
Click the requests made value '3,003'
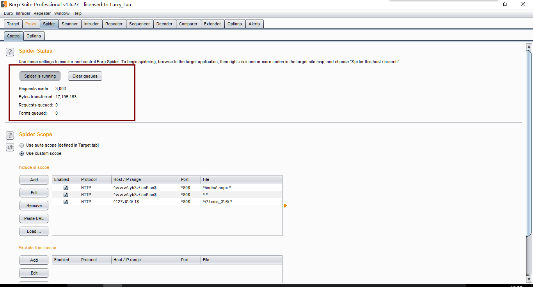[x=60, y=89]
